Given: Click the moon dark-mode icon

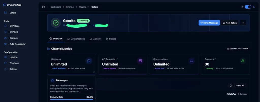Looking at the screenshot, I should coord(254,7).
